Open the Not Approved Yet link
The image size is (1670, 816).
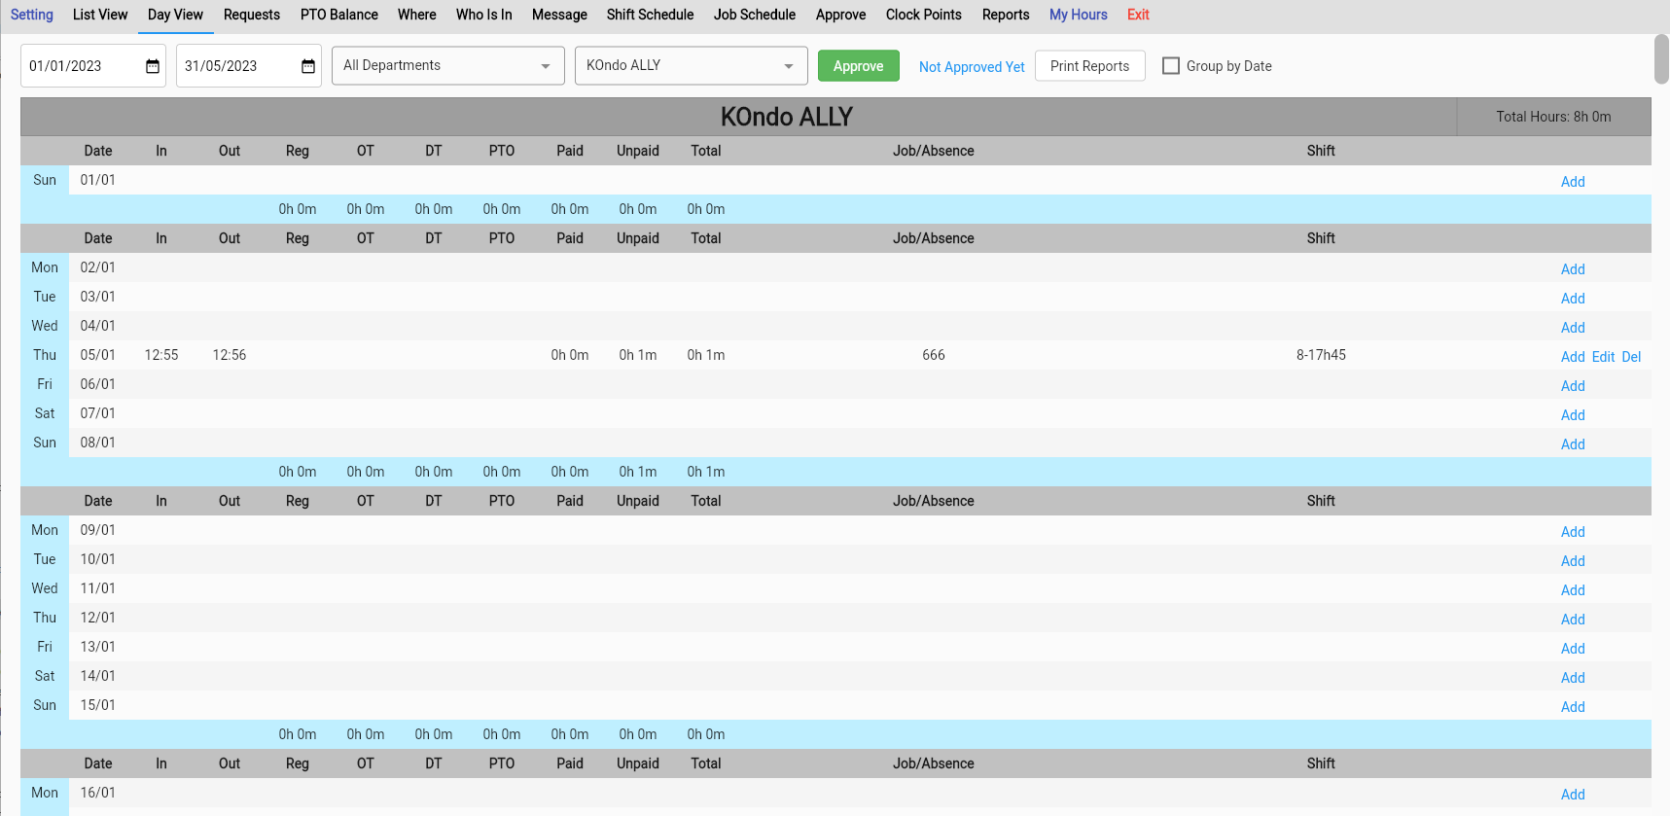click(972, 67)
